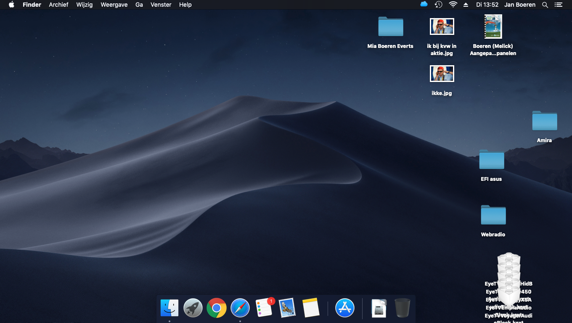The image size is (572, 323).
Task: Expand the Jan Boeren user menu
Action: pyautogui.click(x=520, y=5)
